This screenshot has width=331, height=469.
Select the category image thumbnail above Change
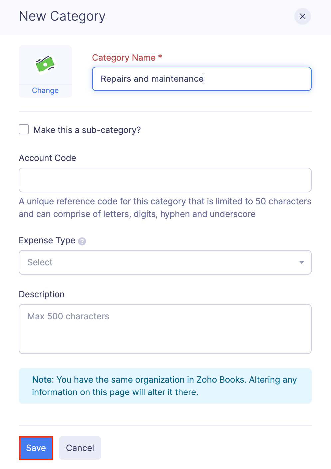tap(45, 65)
